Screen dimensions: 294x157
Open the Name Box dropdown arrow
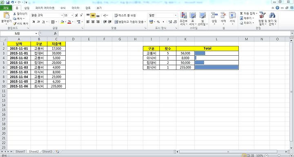click(36, 34)
